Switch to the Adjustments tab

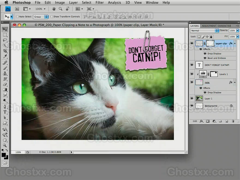click(x=209, y=26)
